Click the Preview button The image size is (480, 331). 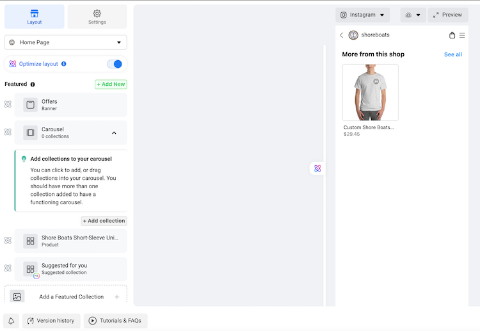pyautogui.click(x=447, y=15)
